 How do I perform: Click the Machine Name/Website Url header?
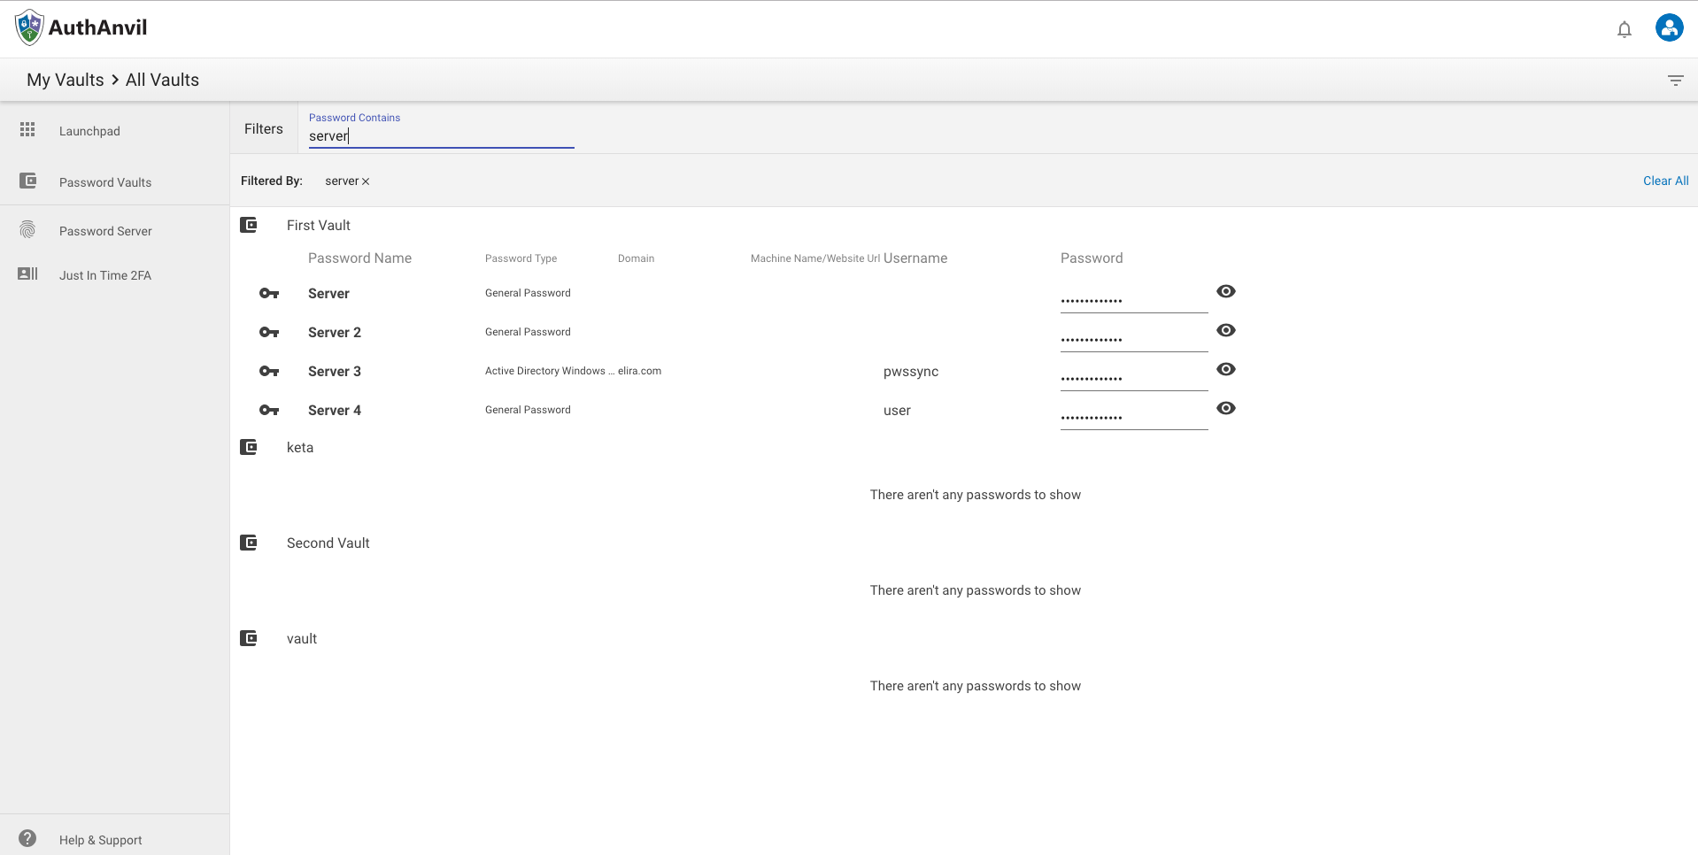tap(815, 258)
